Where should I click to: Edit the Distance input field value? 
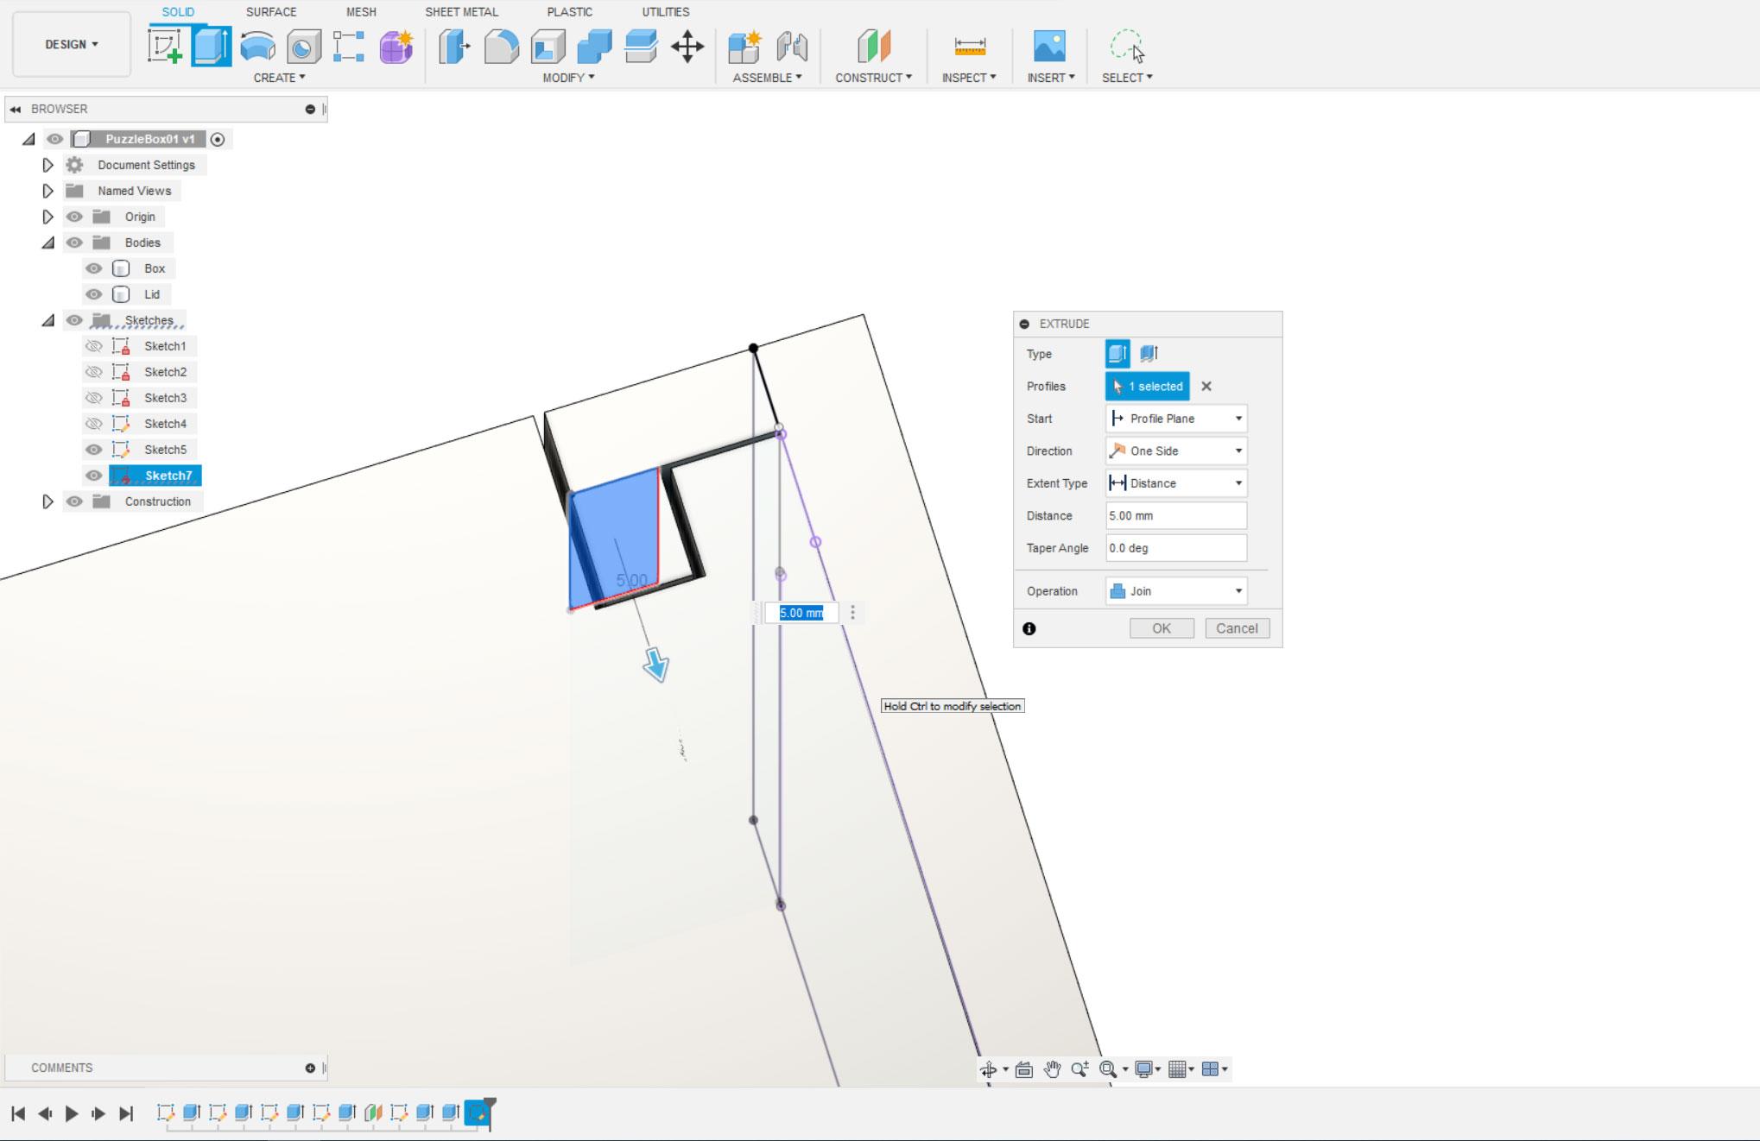pos(1174,515)
